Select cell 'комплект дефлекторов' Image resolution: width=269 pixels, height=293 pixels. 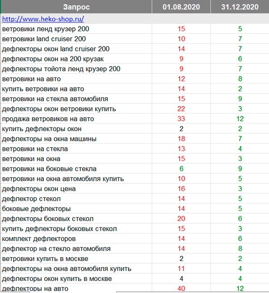[76, 239]
